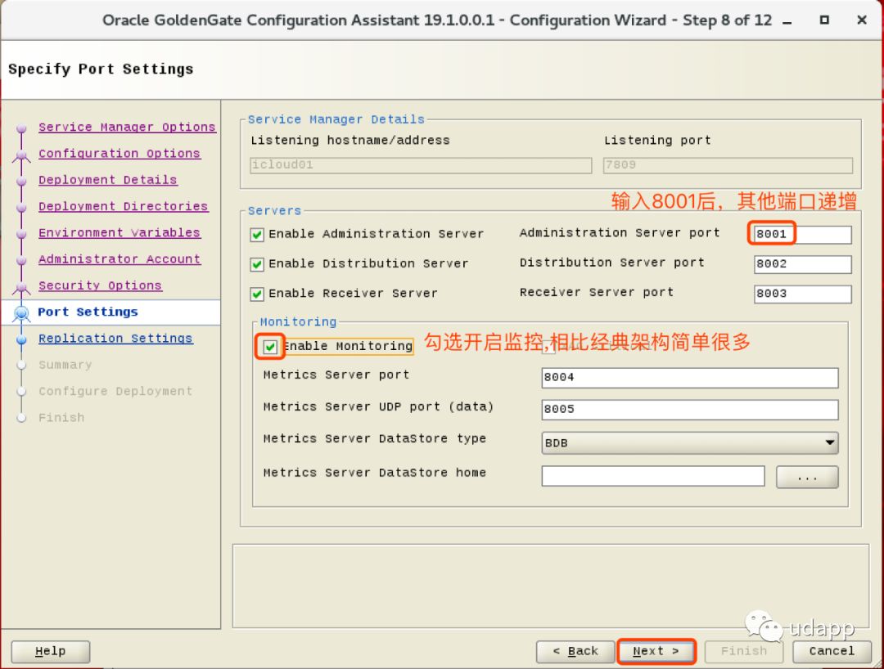884x669 pixels.
Task: Go to Deployment Details step
Action: [x=107, y=180]
